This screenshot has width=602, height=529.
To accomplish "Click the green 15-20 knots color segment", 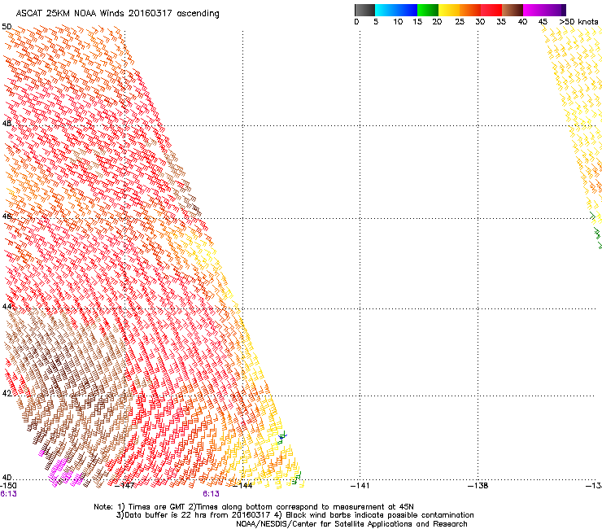I will click(428, 10).
